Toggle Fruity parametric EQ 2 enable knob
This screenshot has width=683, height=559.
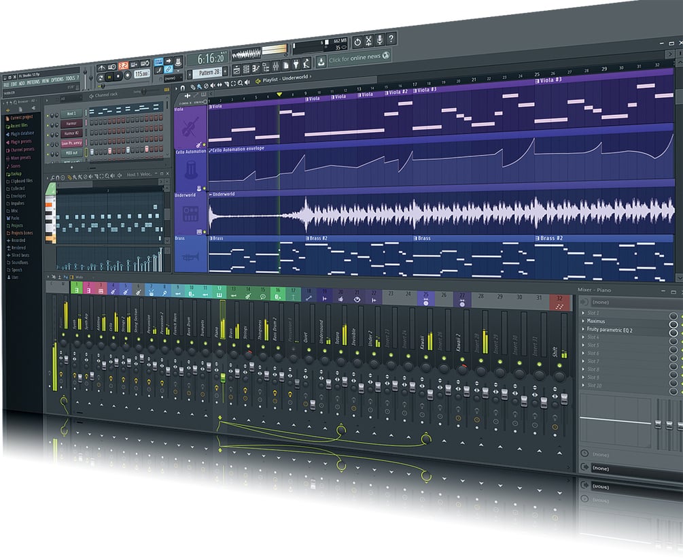tap(673, 333)
